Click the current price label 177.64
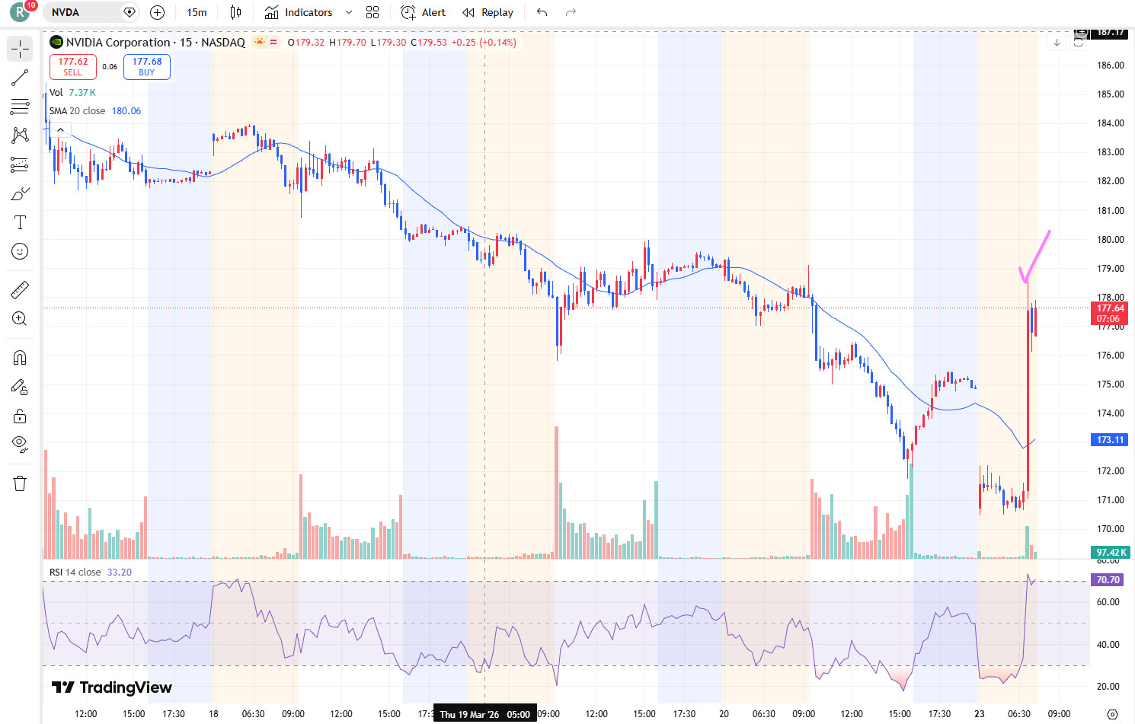The height and width of the screenshot is (724, 1135). click(x=1110, y=314)
